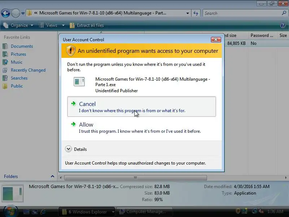Viewport: 289px width, 217px height.
Task: Open Documents favorite link
Action: coord(22,46)
